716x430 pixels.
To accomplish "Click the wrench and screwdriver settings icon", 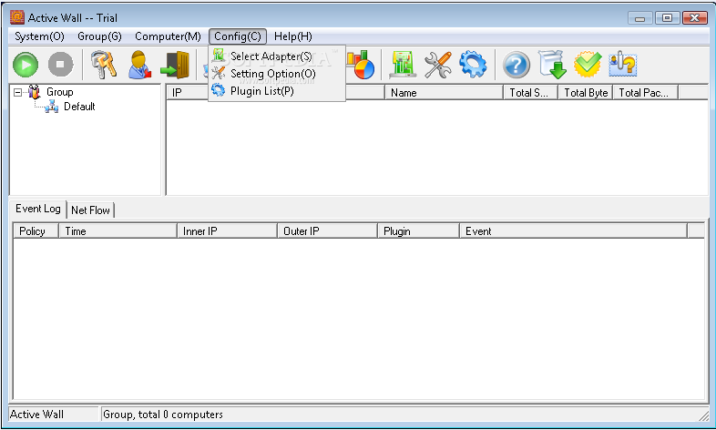I will [x=438, y=65].
